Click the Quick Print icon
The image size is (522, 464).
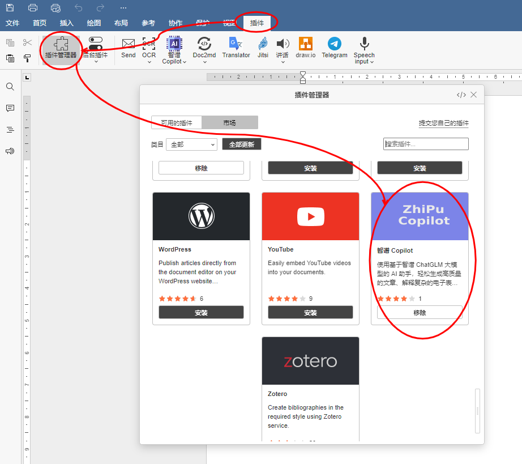click(55, 8)
